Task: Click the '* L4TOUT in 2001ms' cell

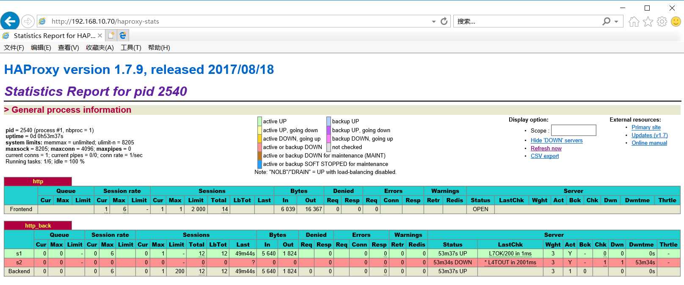Action: pyautogui.click(x=510, y=262)
